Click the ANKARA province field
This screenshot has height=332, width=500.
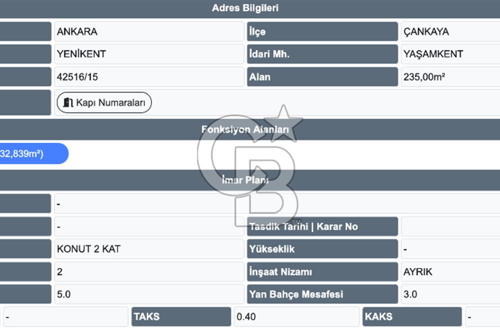click(149, 31)
